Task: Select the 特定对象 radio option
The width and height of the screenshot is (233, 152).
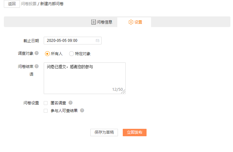Action: [x=71, y=53]
